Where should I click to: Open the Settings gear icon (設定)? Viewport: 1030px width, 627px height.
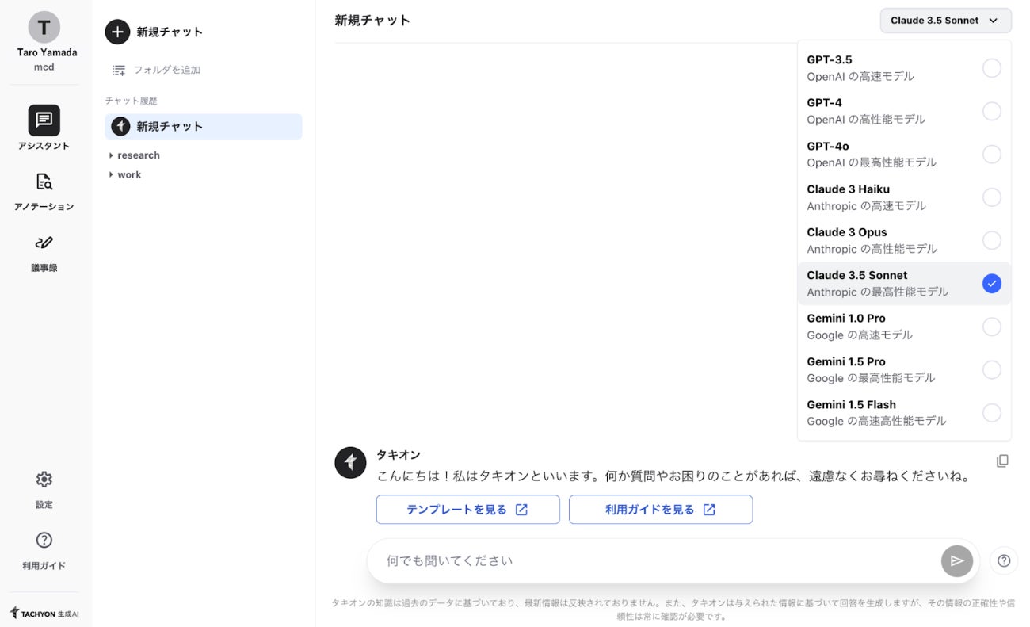coord(44,480)
